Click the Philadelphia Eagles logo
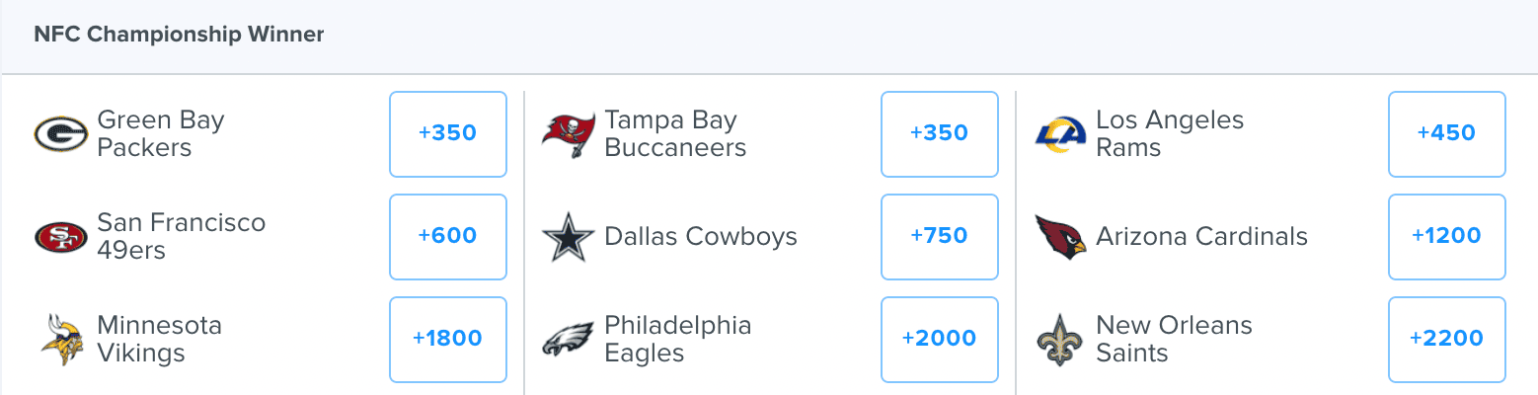 [569, 340]
